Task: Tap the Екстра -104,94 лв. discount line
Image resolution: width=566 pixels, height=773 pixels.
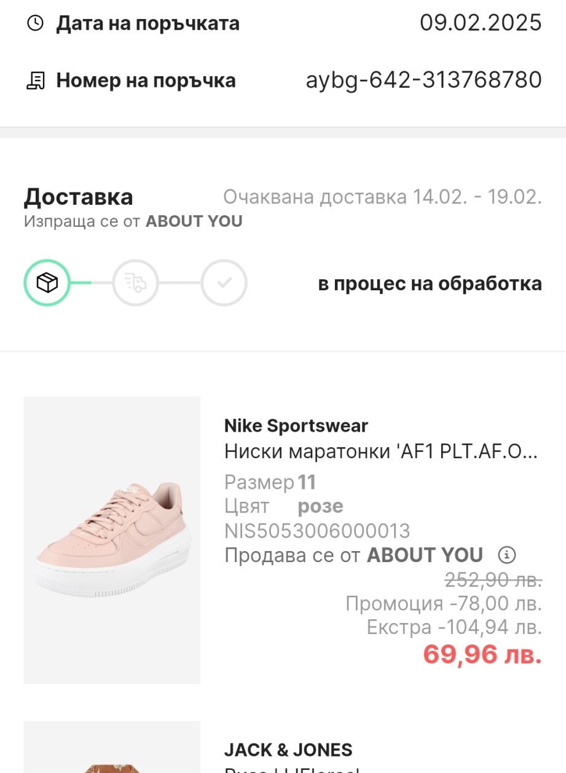Action: [454, 627]
